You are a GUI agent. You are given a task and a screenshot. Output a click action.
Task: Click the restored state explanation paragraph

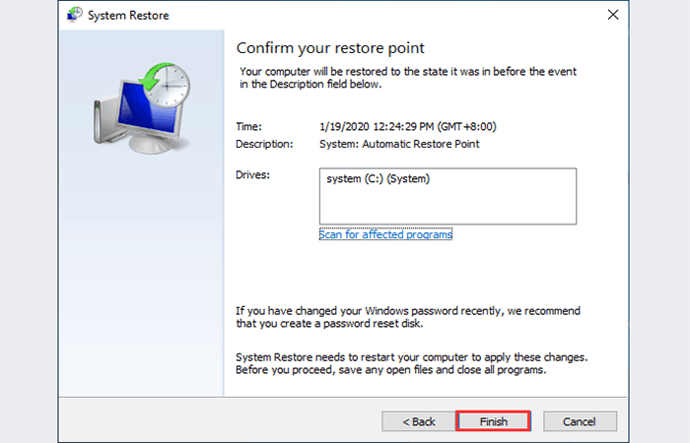pyautogui.click(x=422, y=79)
